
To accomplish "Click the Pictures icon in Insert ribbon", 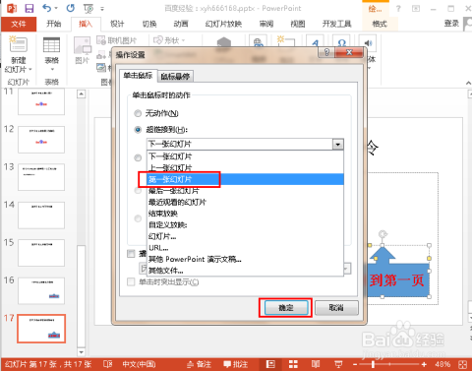I will tap(83, 45).
